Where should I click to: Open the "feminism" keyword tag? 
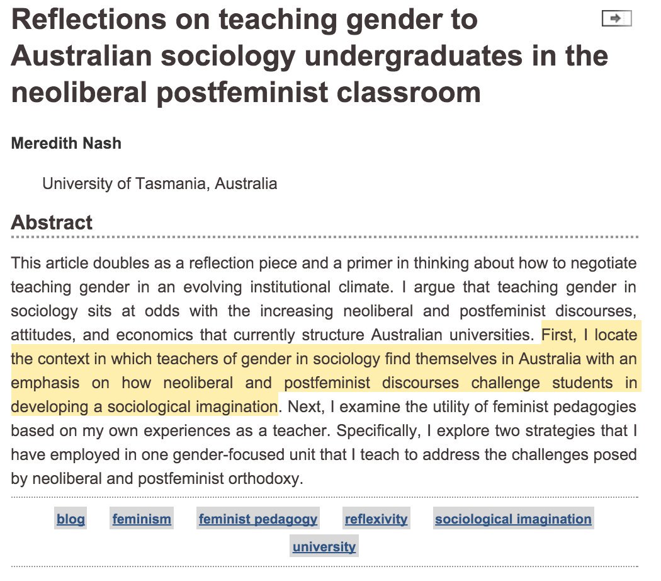[142, 519]
